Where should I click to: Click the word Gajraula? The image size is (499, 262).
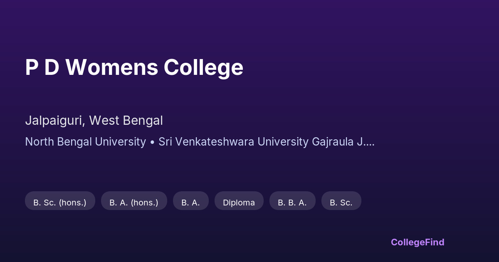[x=333, y=142]
